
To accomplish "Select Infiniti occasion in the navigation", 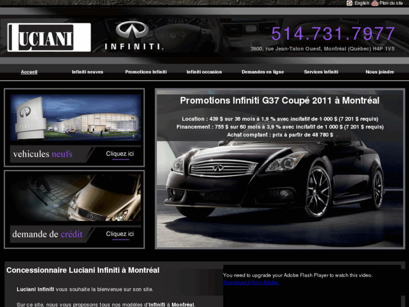I will click(204, 72).
